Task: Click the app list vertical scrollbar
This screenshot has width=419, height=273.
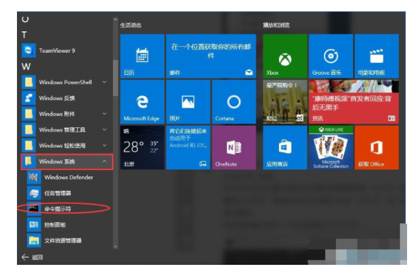Action: click(x=115, y=77)
